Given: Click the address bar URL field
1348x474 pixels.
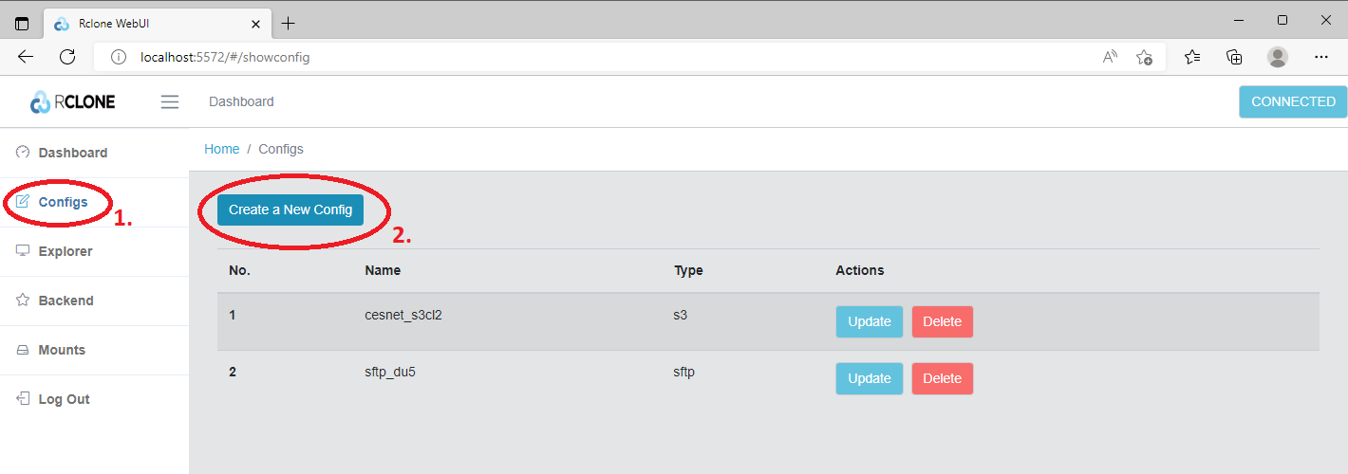Looking at the screenshot, I should 570,57.
